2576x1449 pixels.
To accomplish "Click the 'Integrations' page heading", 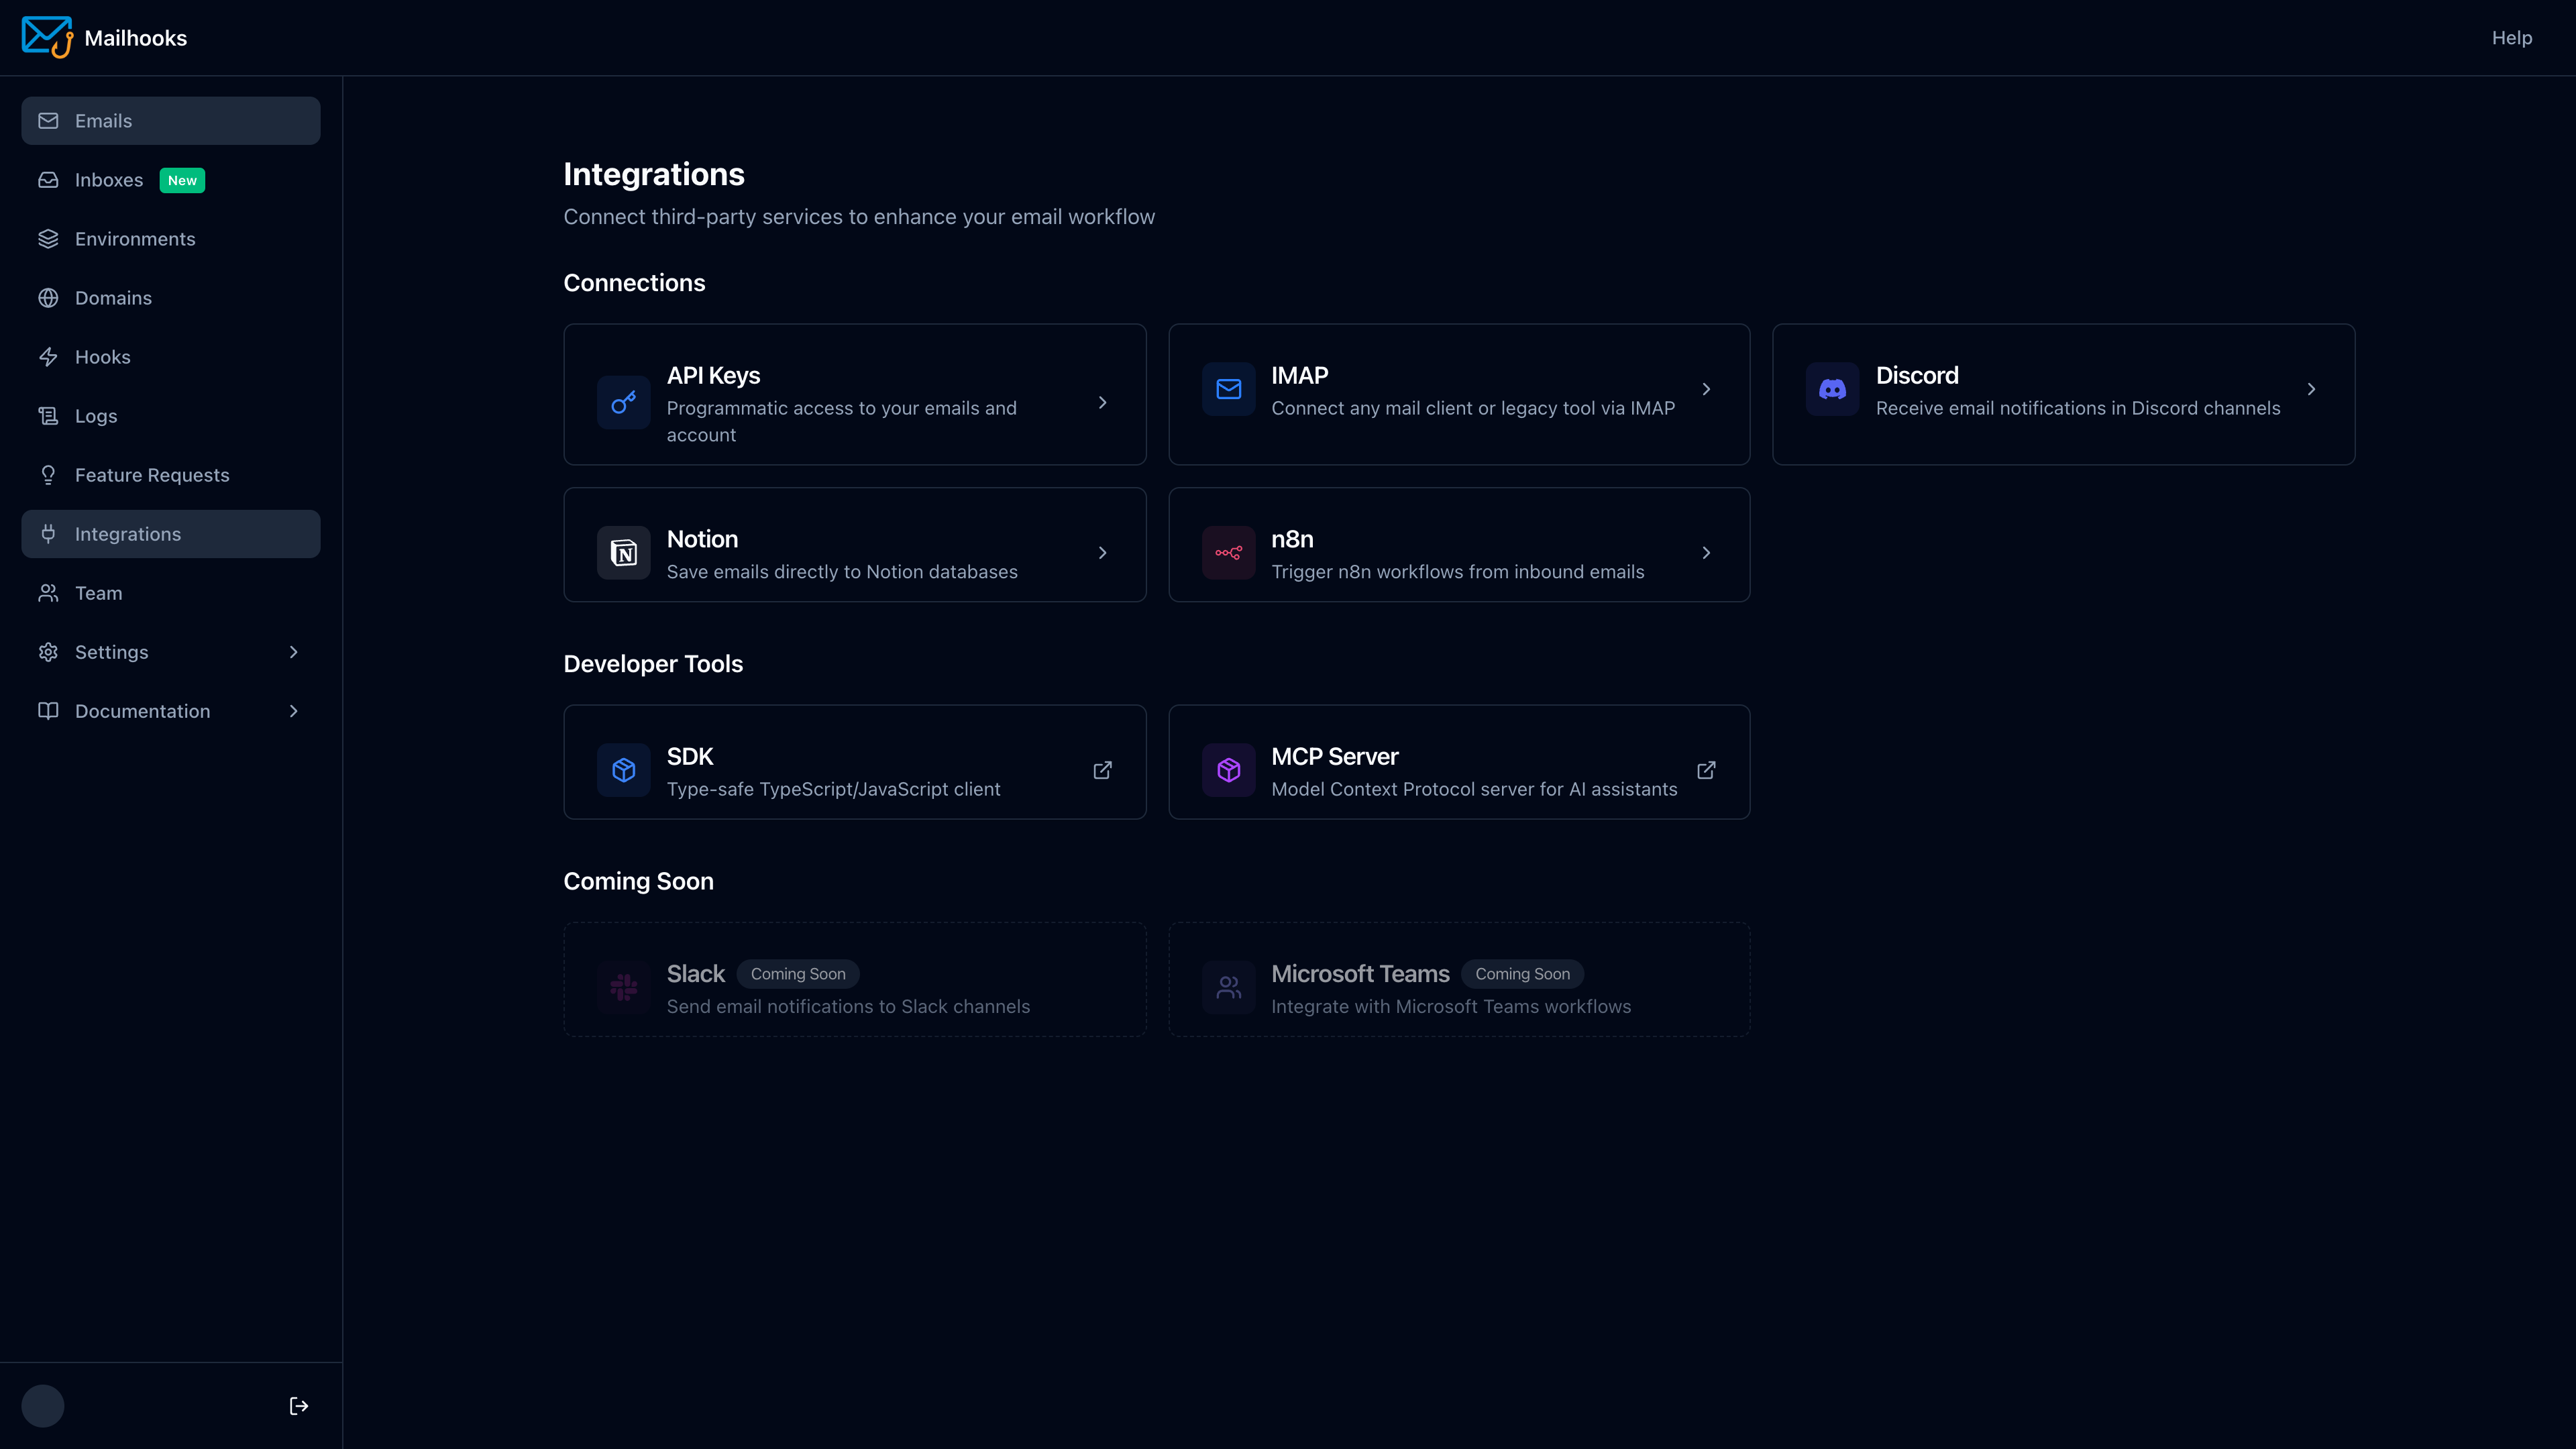I will click(654, 174).
